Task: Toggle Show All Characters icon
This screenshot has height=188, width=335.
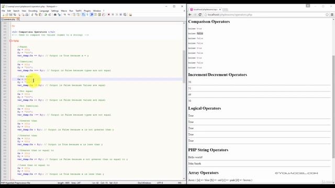Action: pyautogui.click(x=87, y=15)
